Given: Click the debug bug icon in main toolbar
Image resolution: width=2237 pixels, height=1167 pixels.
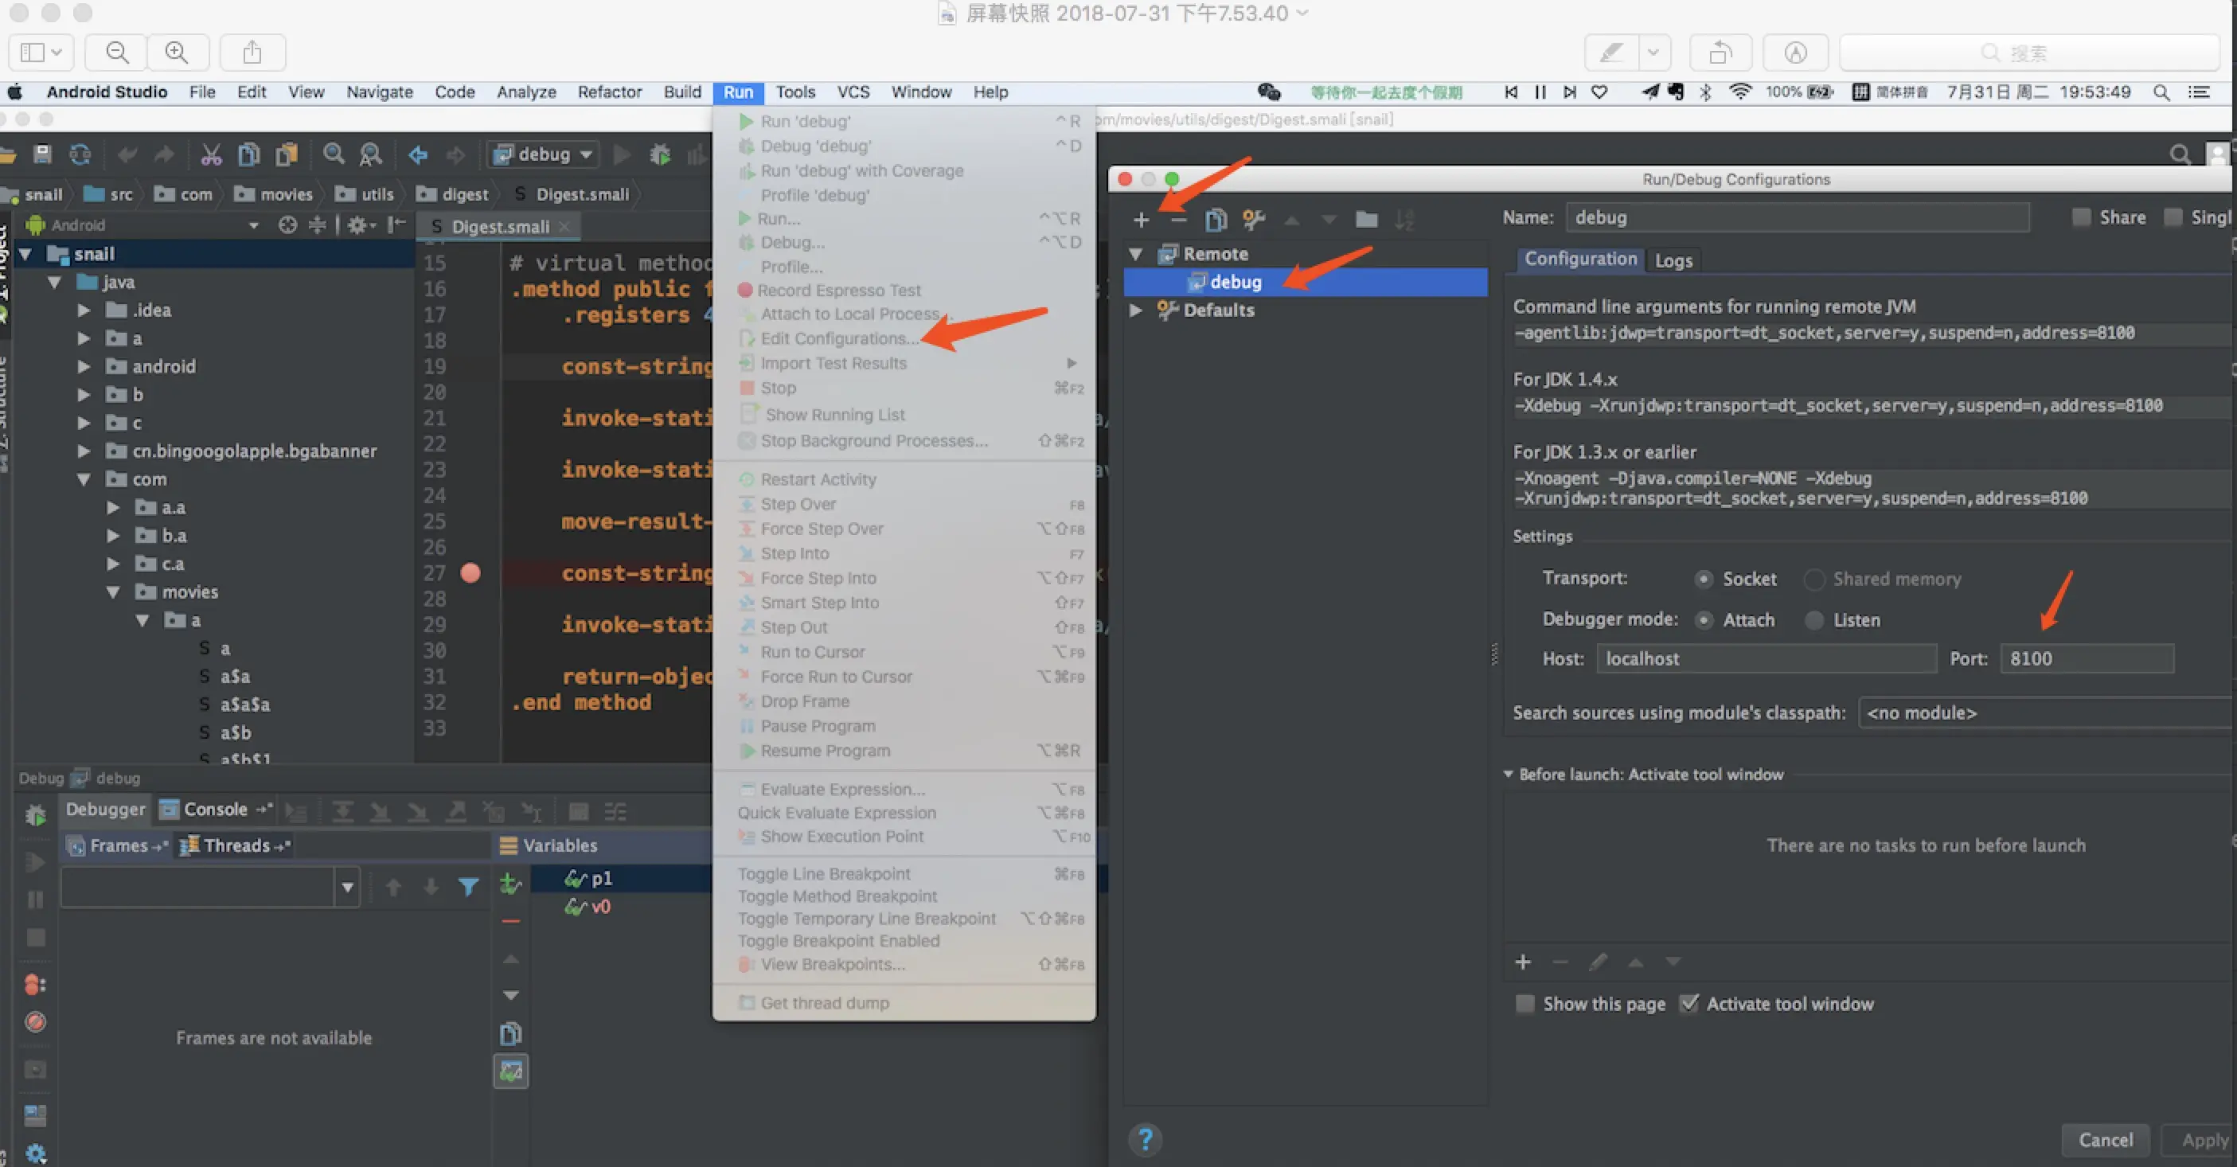Looking at the screenshot, I should (660, 155).
